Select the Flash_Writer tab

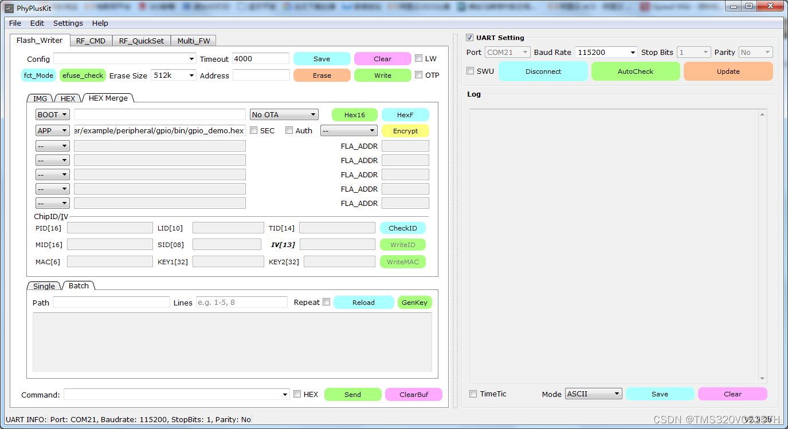pyautogui.click(x=40, y=40)
